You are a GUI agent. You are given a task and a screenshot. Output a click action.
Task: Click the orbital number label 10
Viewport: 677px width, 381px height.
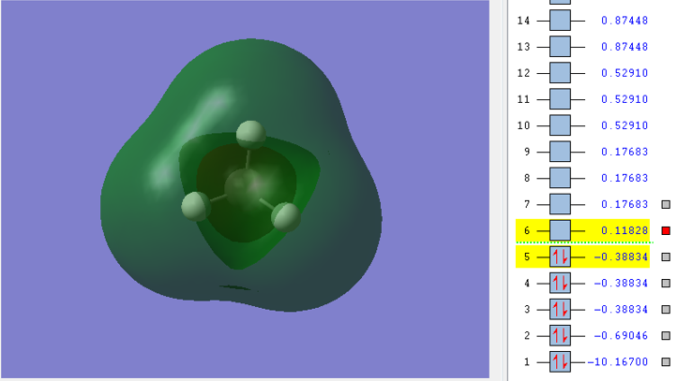pos(523,125)
